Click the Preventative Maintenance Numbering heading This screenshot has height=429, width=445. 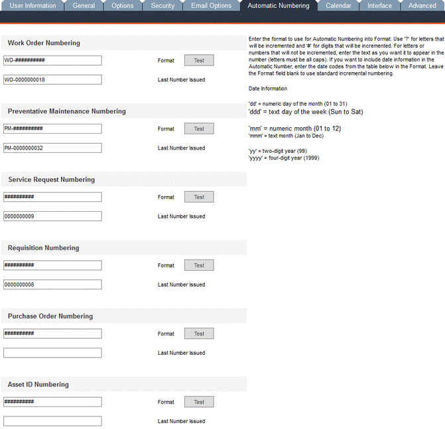67,111
